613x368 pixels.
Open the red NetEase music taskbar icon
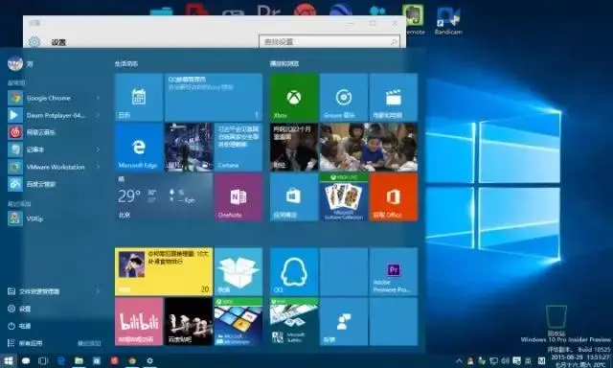(114, 360)
